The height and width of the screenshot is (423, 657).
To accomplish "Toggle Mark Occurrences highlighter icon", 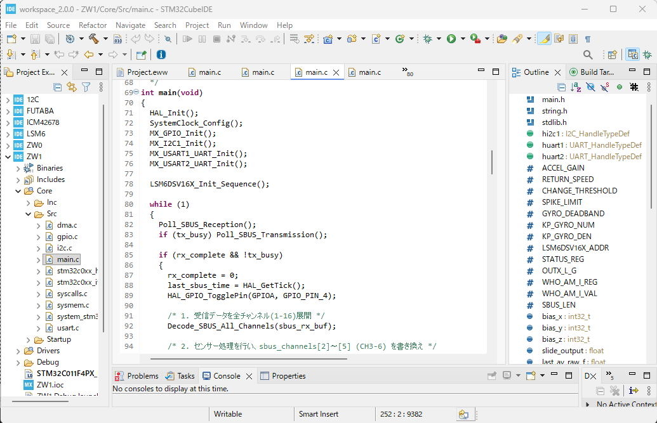I will (544, 39).
